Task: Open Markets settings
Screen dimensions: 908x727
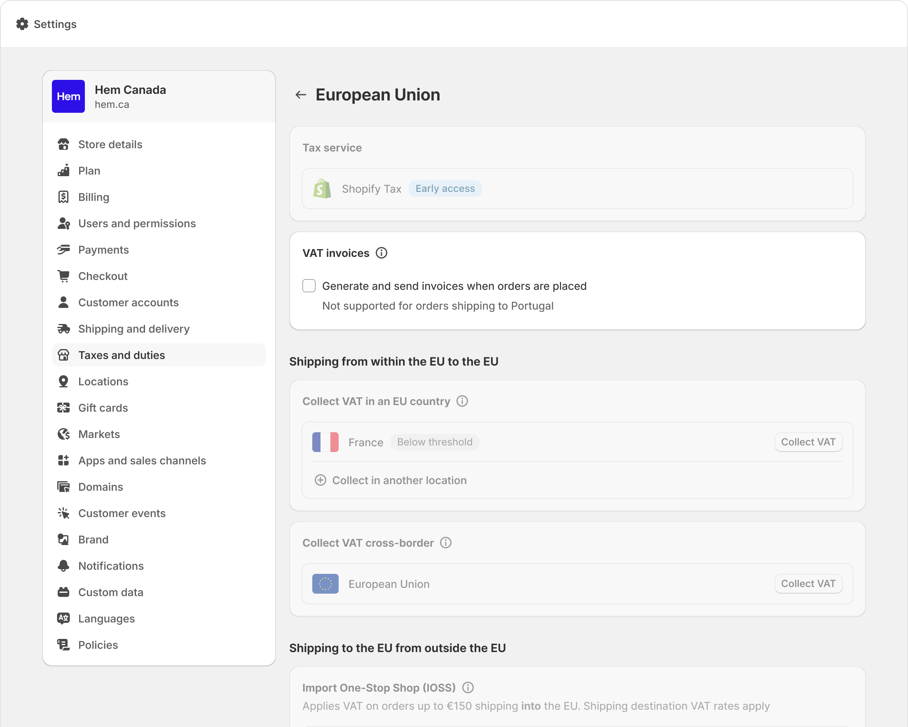Action: 159,434
